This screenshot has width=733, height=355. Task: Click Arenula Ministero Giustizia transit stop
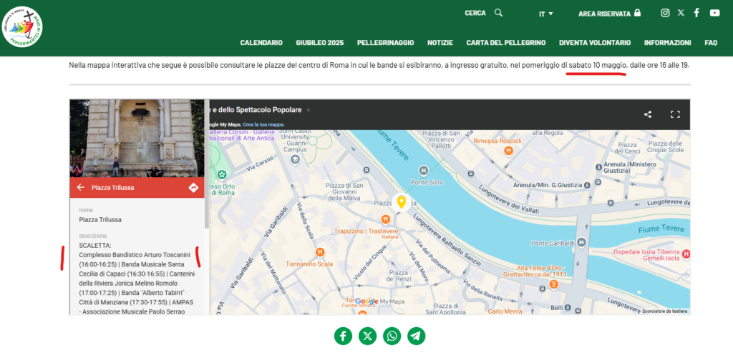[x=599, y=167]
